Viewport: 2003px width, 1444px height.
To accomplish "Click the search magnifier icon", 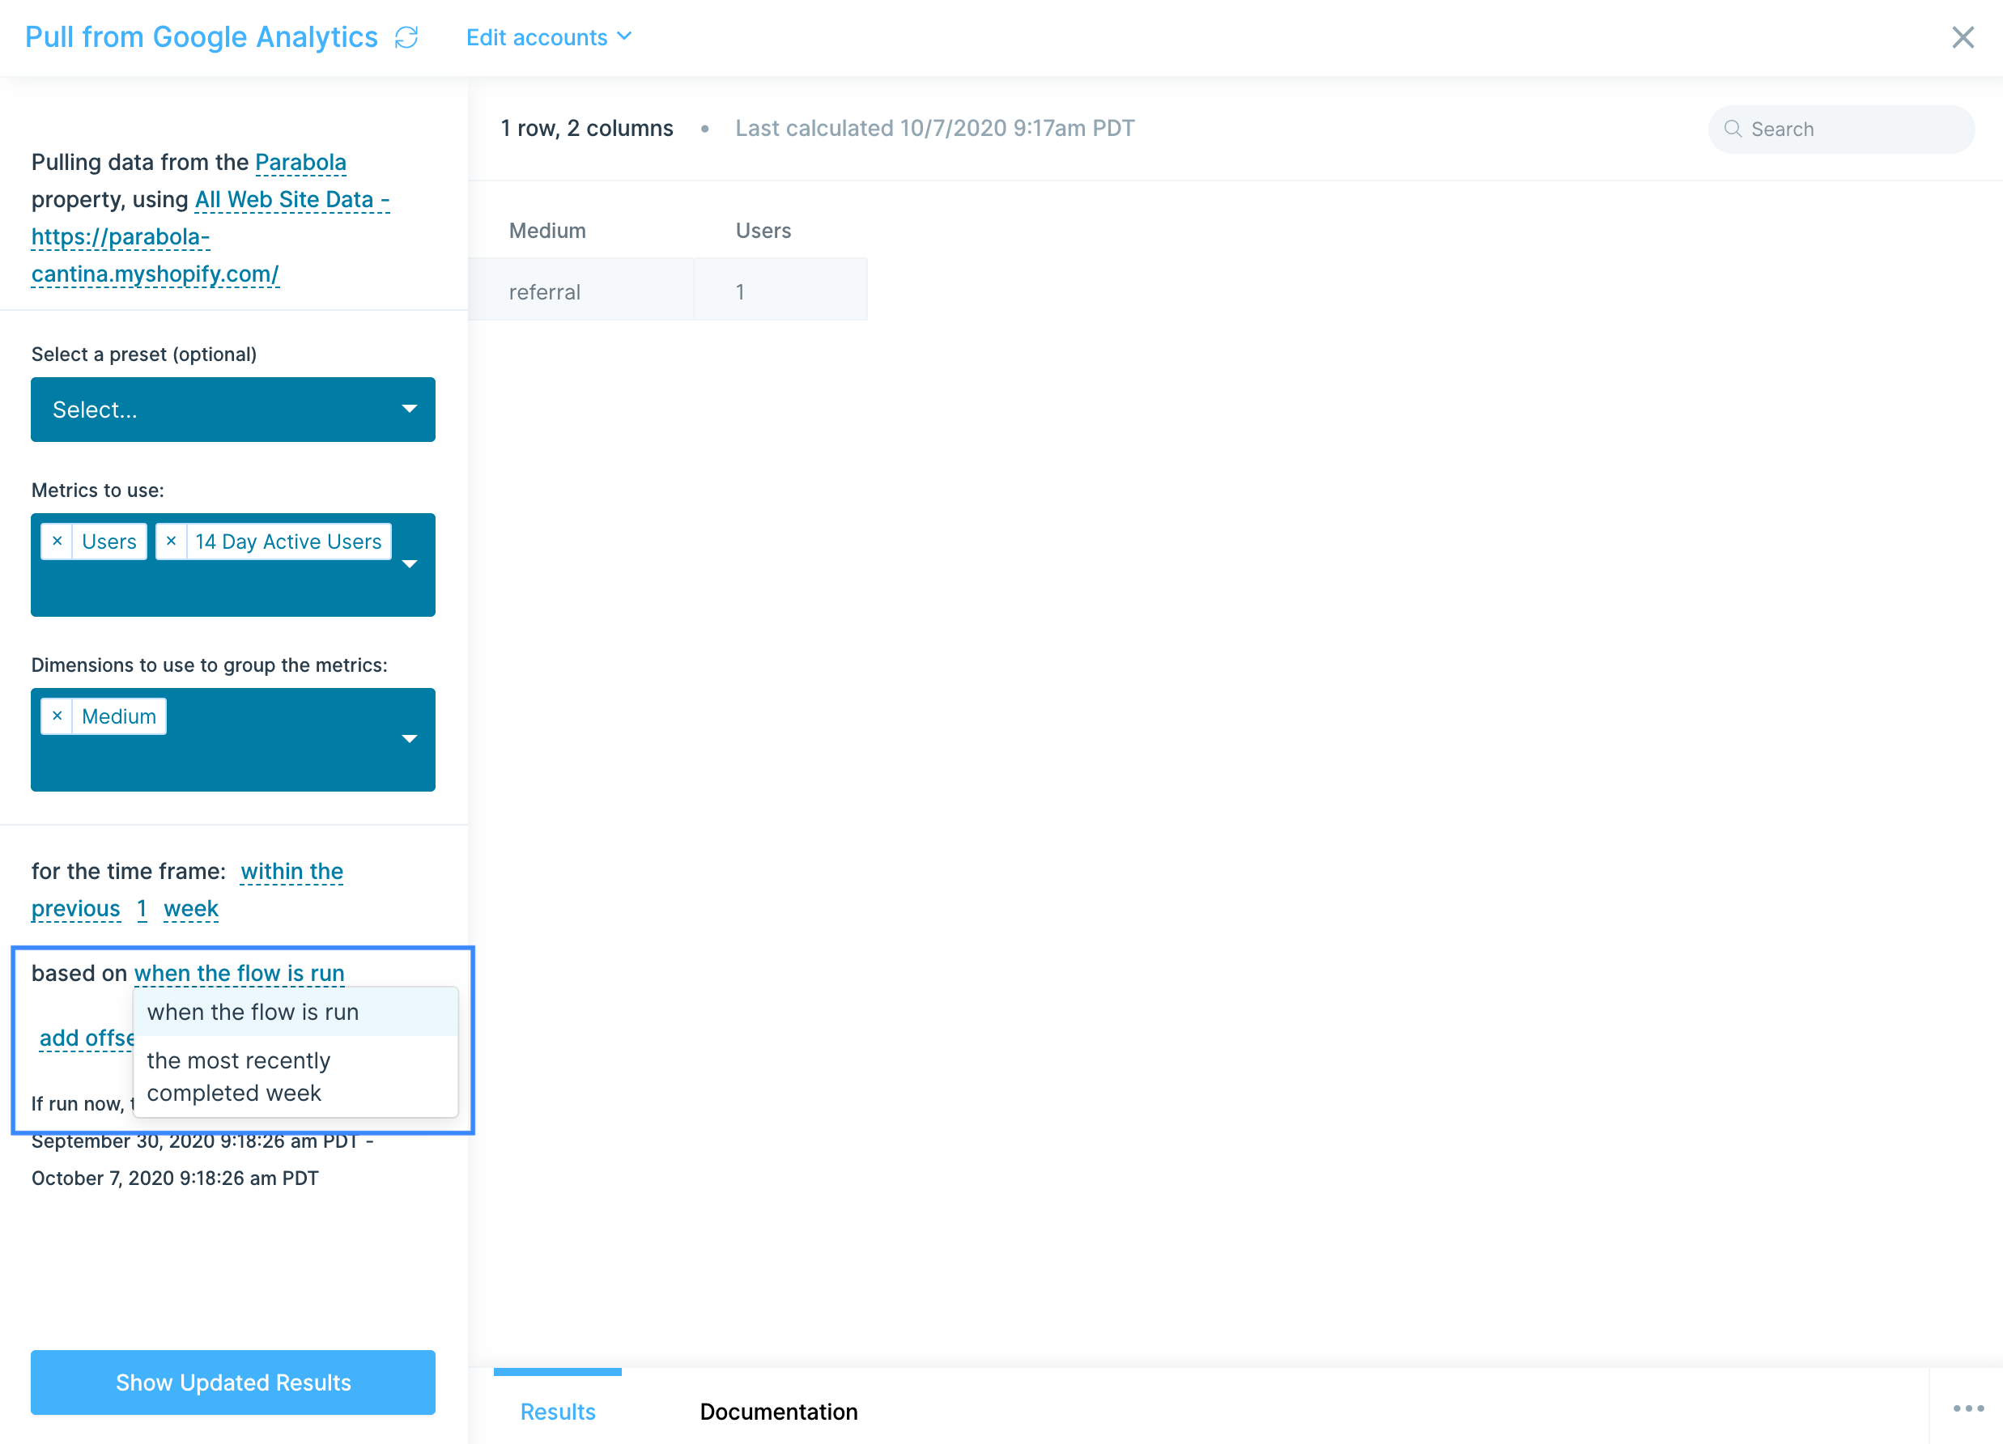I will click(1733, 129).
